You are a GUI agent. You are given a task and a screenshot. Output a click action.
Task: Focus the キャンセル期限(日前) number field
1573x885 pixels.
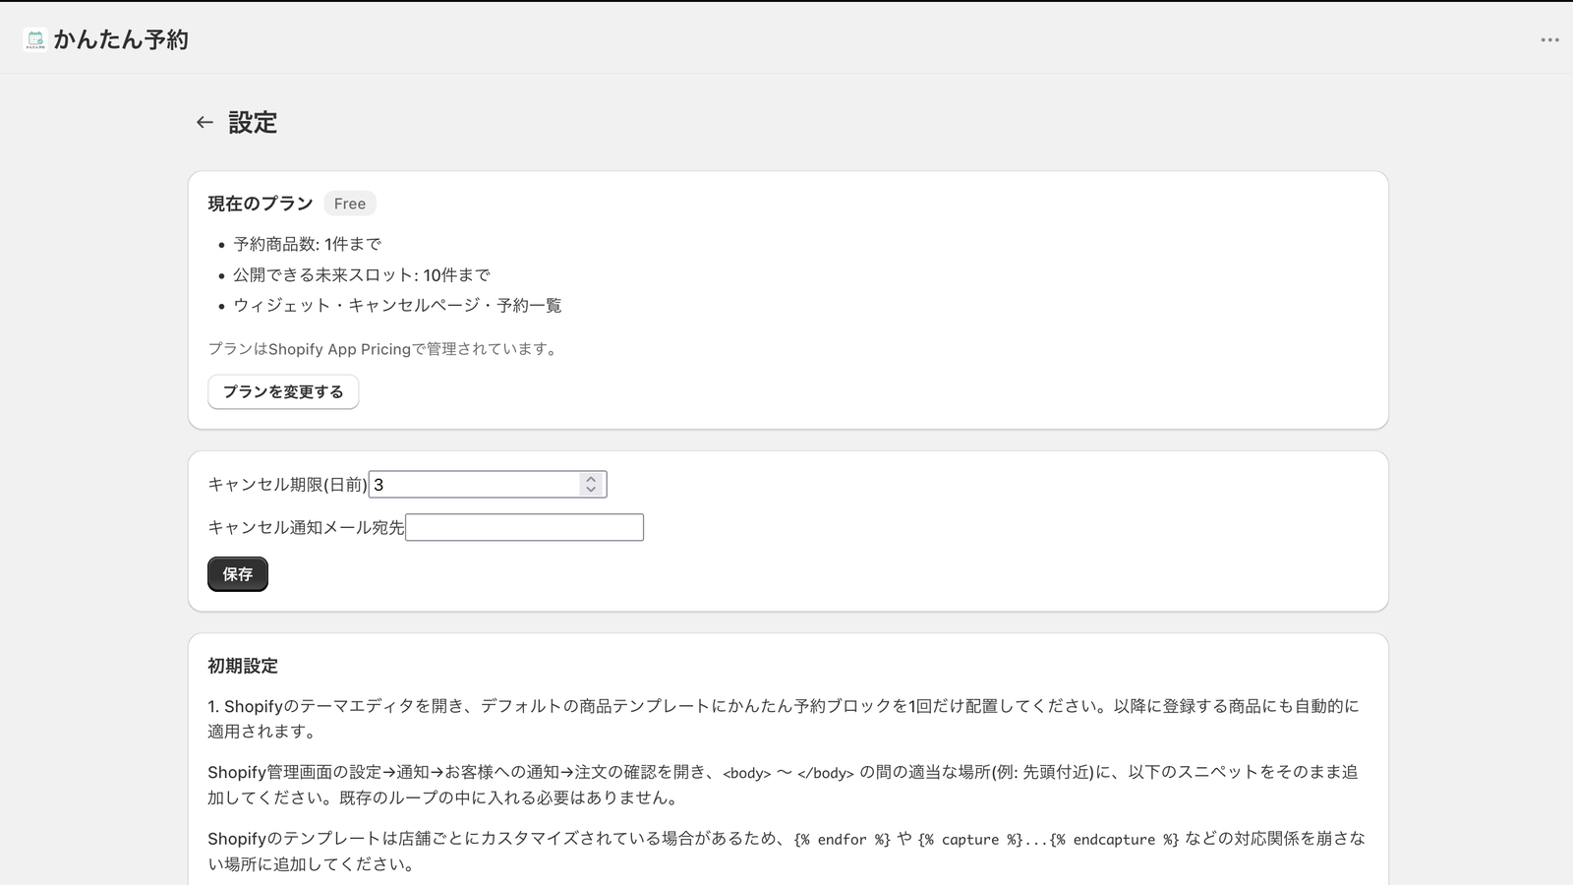488,484
